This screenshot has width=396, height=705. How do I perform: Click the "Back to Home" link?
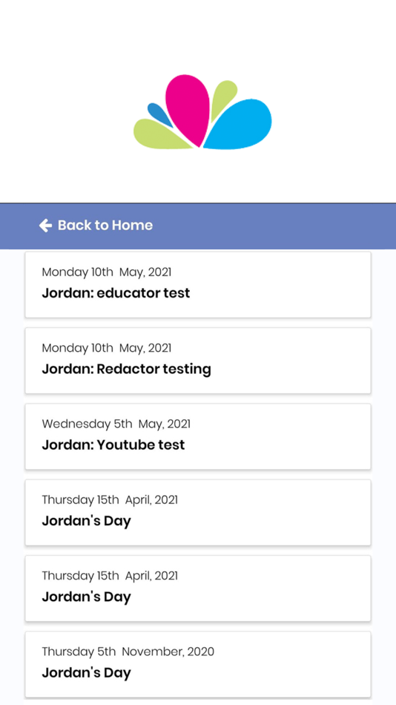point(96,226)
